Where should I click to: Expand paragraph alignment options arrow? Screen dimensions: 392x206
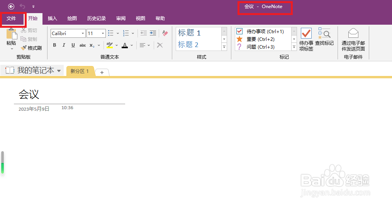click(149, 46)
